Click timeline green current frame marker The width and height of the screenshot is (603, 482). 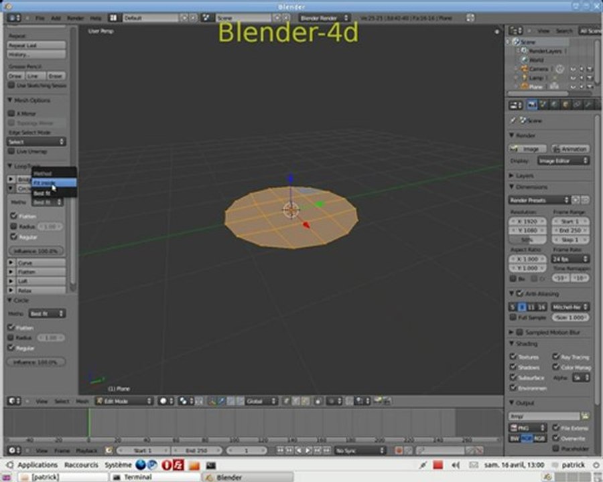[89, 423]
